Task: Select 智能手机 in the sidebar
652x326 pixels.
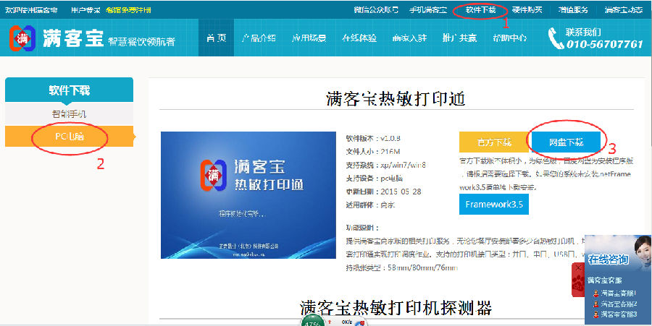Action: (69, 114)
